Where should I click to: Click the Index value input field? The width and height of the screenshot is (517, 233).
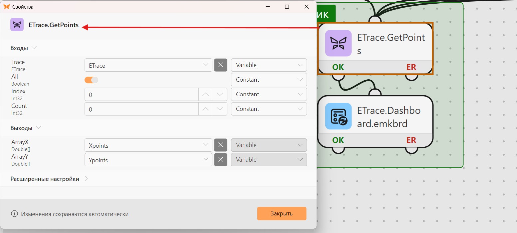click(x=141, y=94)
